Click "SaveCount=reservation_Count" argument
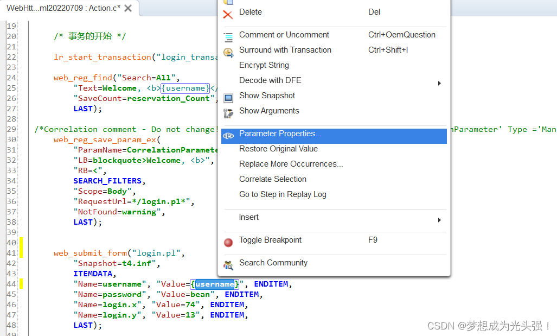This screenshot has height=336, width=557. pos(144,98)
